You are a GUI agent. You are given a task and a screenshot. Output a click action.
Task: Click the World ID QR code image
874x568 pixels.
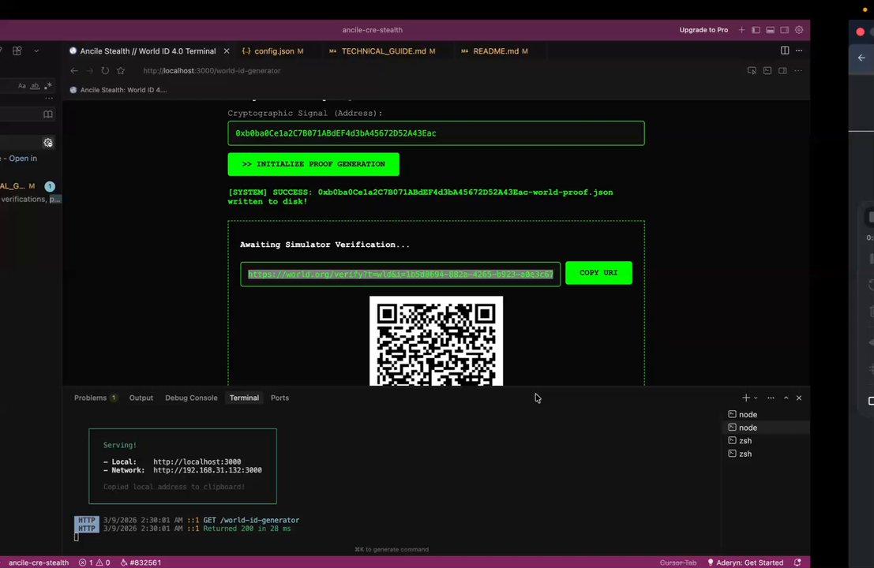[x=436, y=341]
